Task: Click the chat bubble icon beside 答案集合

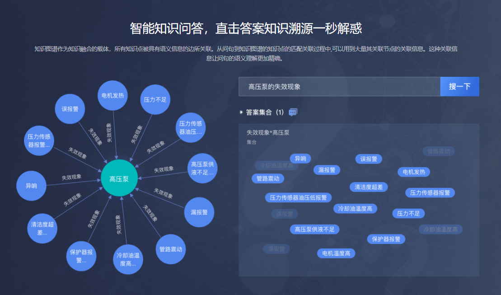Action: (293, 112)
